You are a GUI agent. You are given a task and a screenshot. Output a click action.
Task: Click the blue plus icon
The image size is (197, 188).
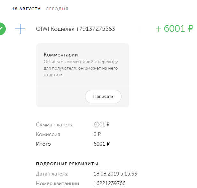20,29
